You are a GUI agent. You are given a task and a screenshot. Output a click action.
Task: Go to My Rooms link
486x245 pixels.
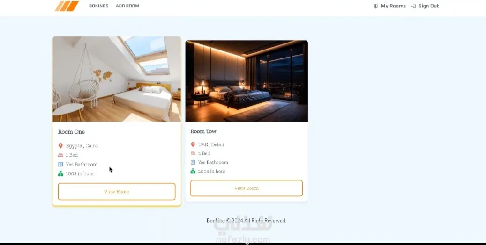[x=393, y=6]
